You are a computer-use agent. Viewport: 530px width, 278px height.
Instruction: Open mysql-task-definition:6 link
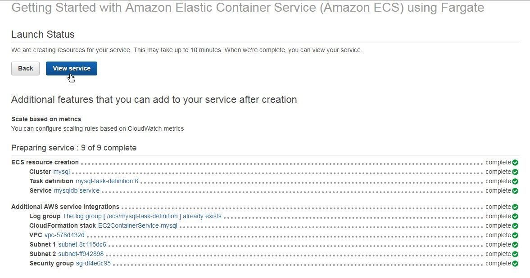point(107,181)
